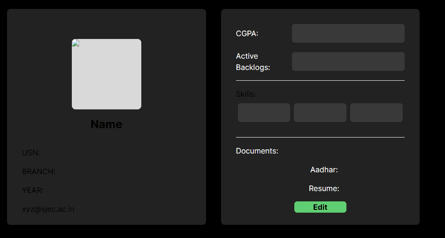Focus the Active Backlogs input field
This screenshot has width=445, height=238.
(x=348, y=61)
